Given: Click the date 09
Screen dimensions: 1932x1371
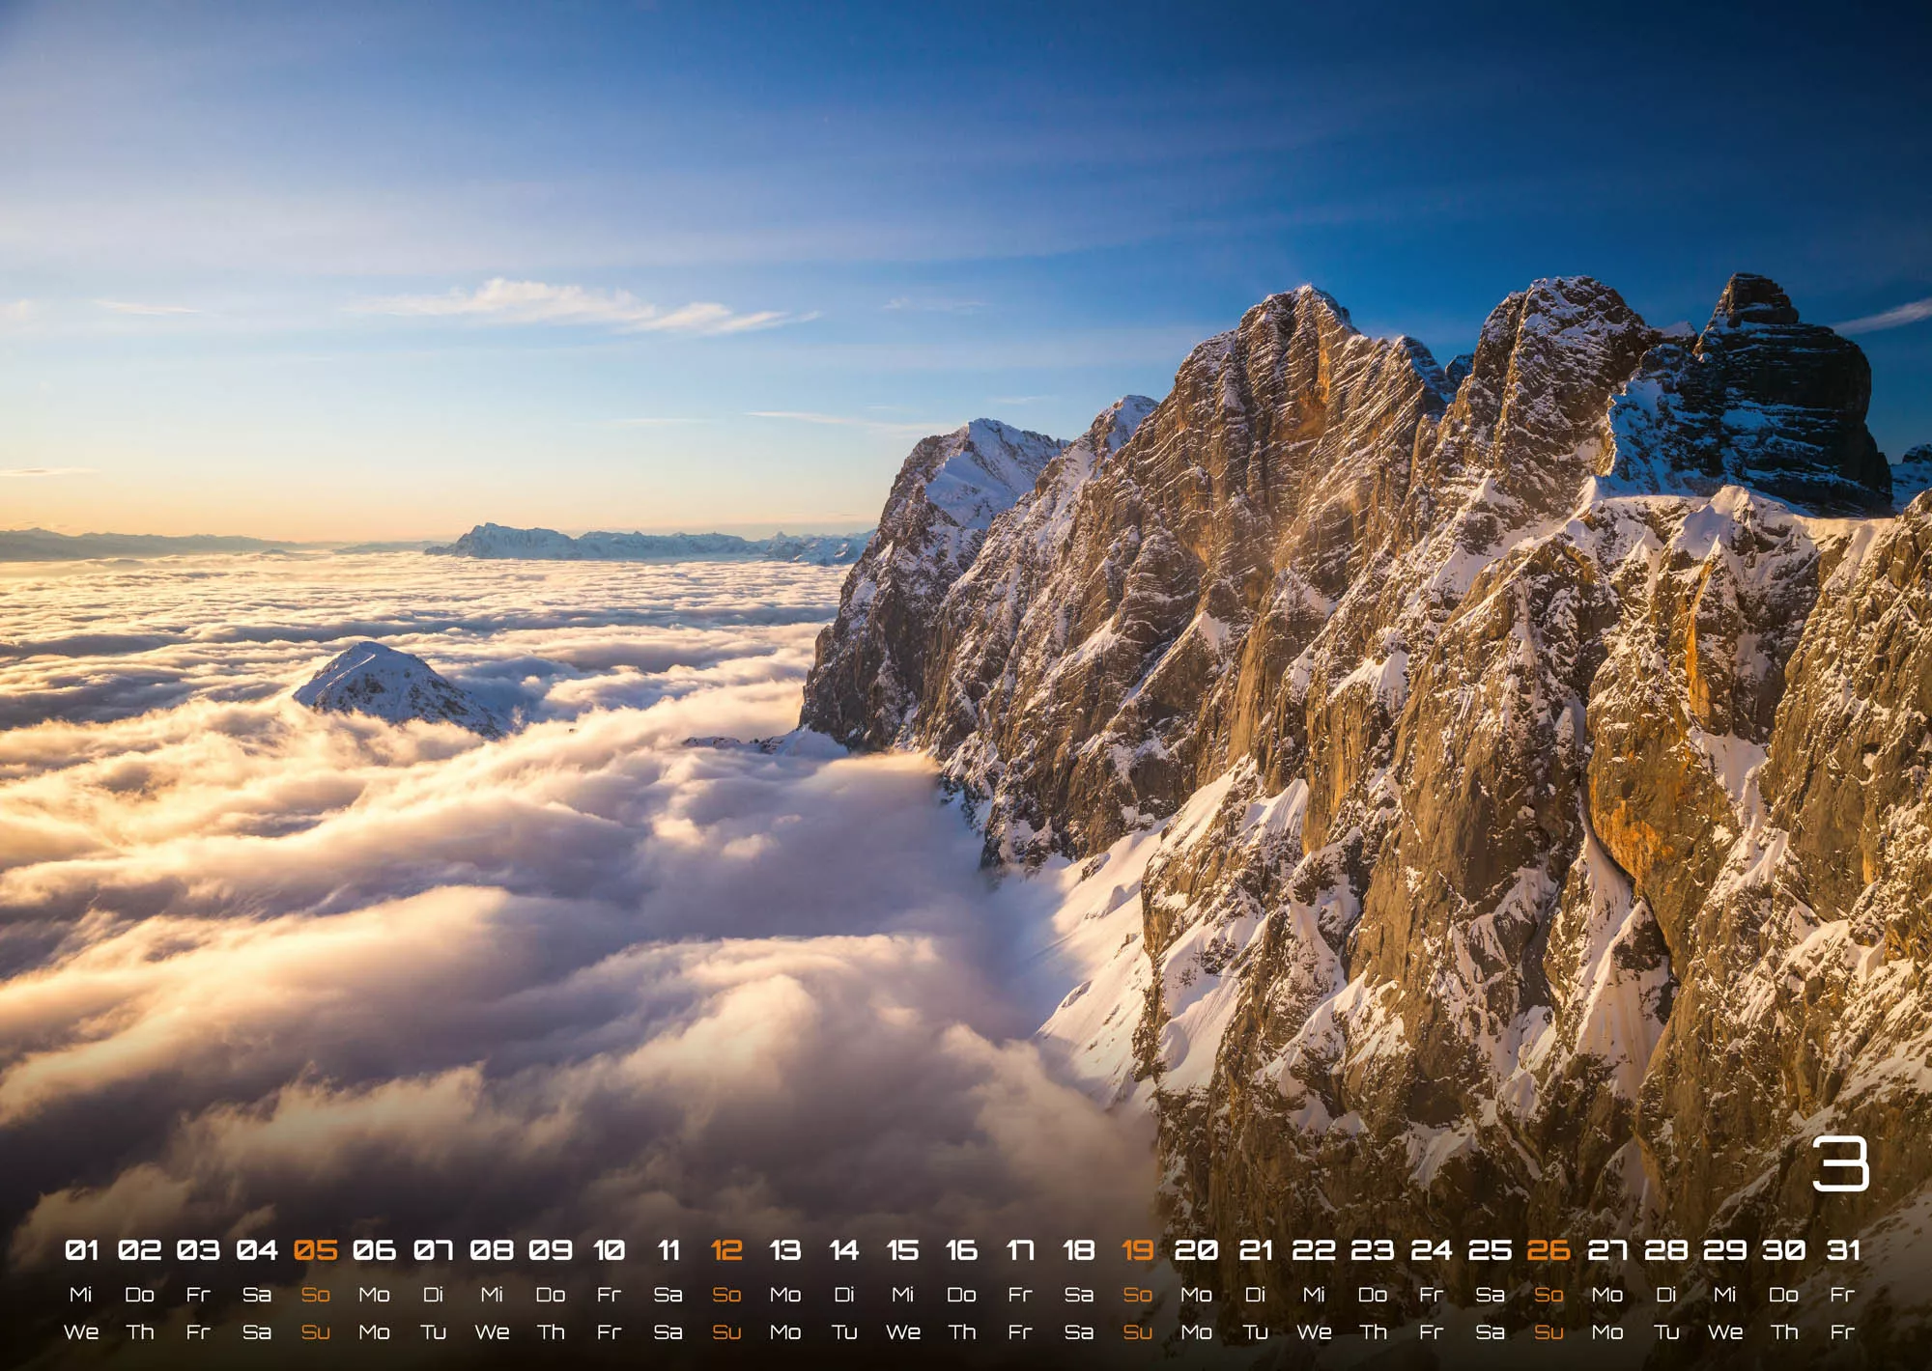Looking at the screenshot, I should pos(551,1250).
